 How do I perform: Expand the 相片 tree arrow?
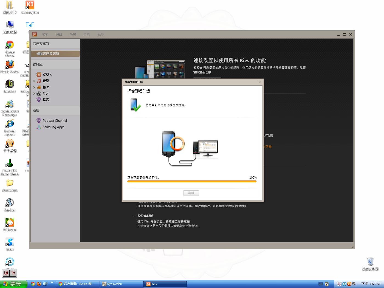pos(34,87)
